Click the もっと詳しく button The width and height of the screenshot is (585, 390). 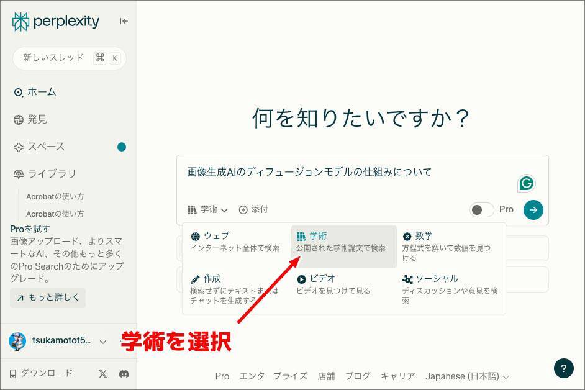(x=48, y=297)
